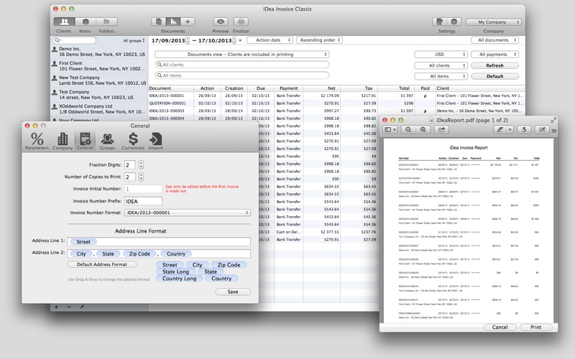575x359 pixels.
Task: Open the My Company dropdown
Action: tap(494, 22)
